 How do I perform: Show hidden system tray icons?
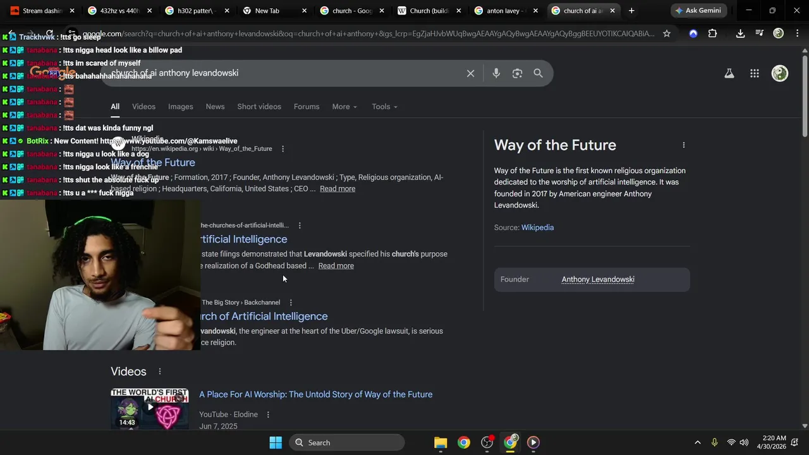[697, 442]
